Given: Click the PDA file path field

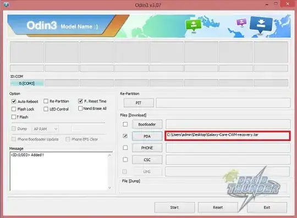Looking at the screenshot, I should click(228, 136).
